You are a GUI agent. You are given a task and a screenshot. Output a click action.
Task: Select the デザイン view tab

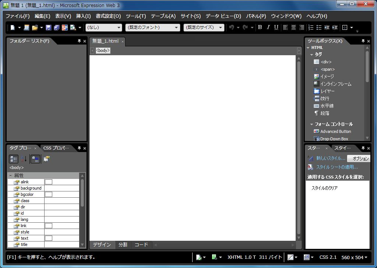pyautogui.click(x=102, y=245)
